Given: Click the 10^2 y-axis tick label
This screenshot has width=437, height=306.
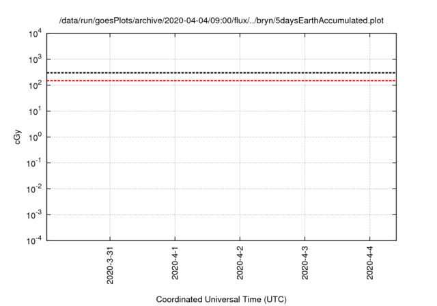Looking at the screenshot, I should point(36,85).
